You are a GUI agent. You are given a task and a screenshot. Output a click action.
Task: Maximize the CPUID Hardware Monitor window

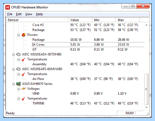point(133,6)
